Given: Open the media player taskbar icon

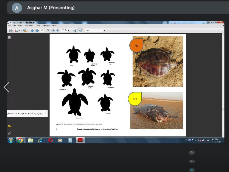Looking at the screenshot, I should [x=60, y=140].
